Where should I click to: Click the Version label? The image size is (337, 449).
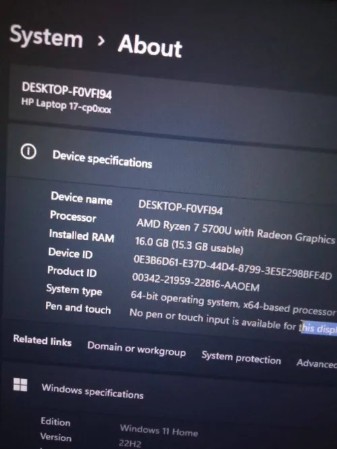[55, 437]
